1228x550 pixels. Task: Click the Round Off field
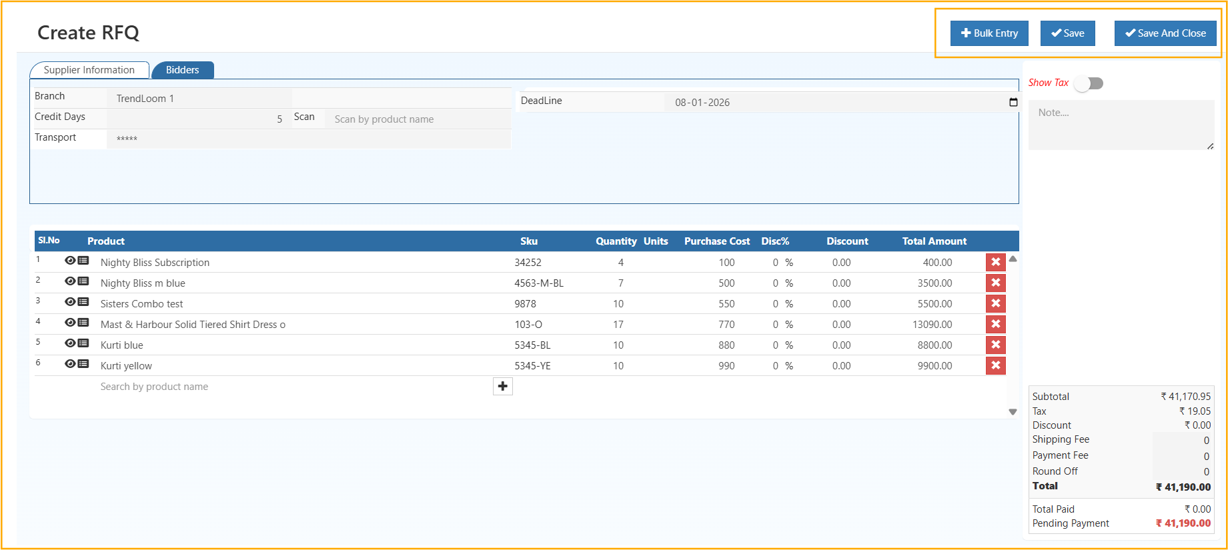tap(1183, 471)
